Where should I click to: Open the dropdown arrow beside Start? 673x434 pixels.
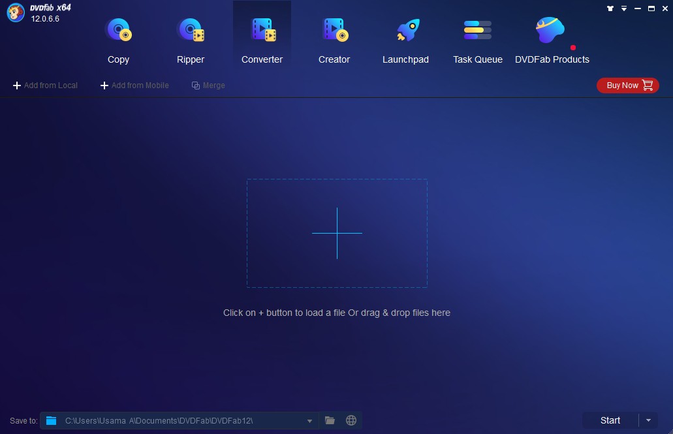point(648,420)
